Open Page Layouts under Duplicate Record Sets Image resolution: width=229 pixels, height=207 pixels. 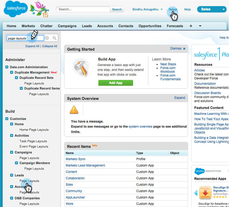tap(34, 83)
